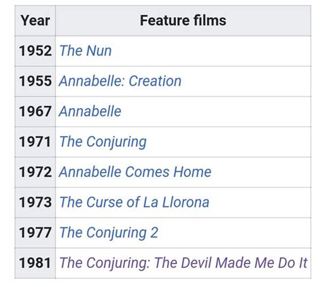Select the 1971 year cell
Image resolution: width=322 pixels, height=287 pixels.
35,142
